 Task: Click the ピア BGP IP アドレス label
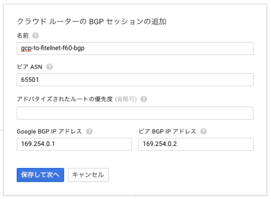click(x=167, y=131)
